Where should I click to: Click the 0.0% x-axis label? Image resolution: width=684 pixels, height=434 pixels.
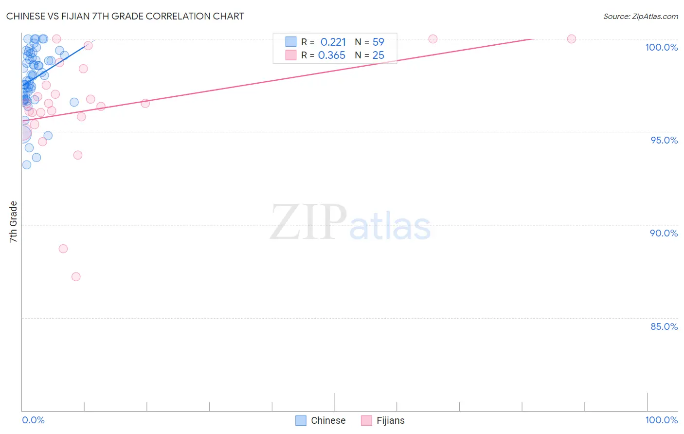pos(33,420)
